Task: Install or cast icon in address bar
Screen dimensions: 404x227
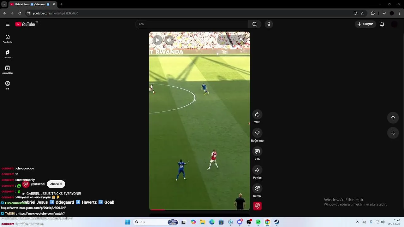Action: [355, 13]
